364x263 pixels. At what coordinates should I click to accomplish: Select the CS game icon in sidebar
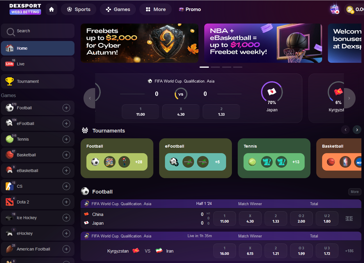10,186
